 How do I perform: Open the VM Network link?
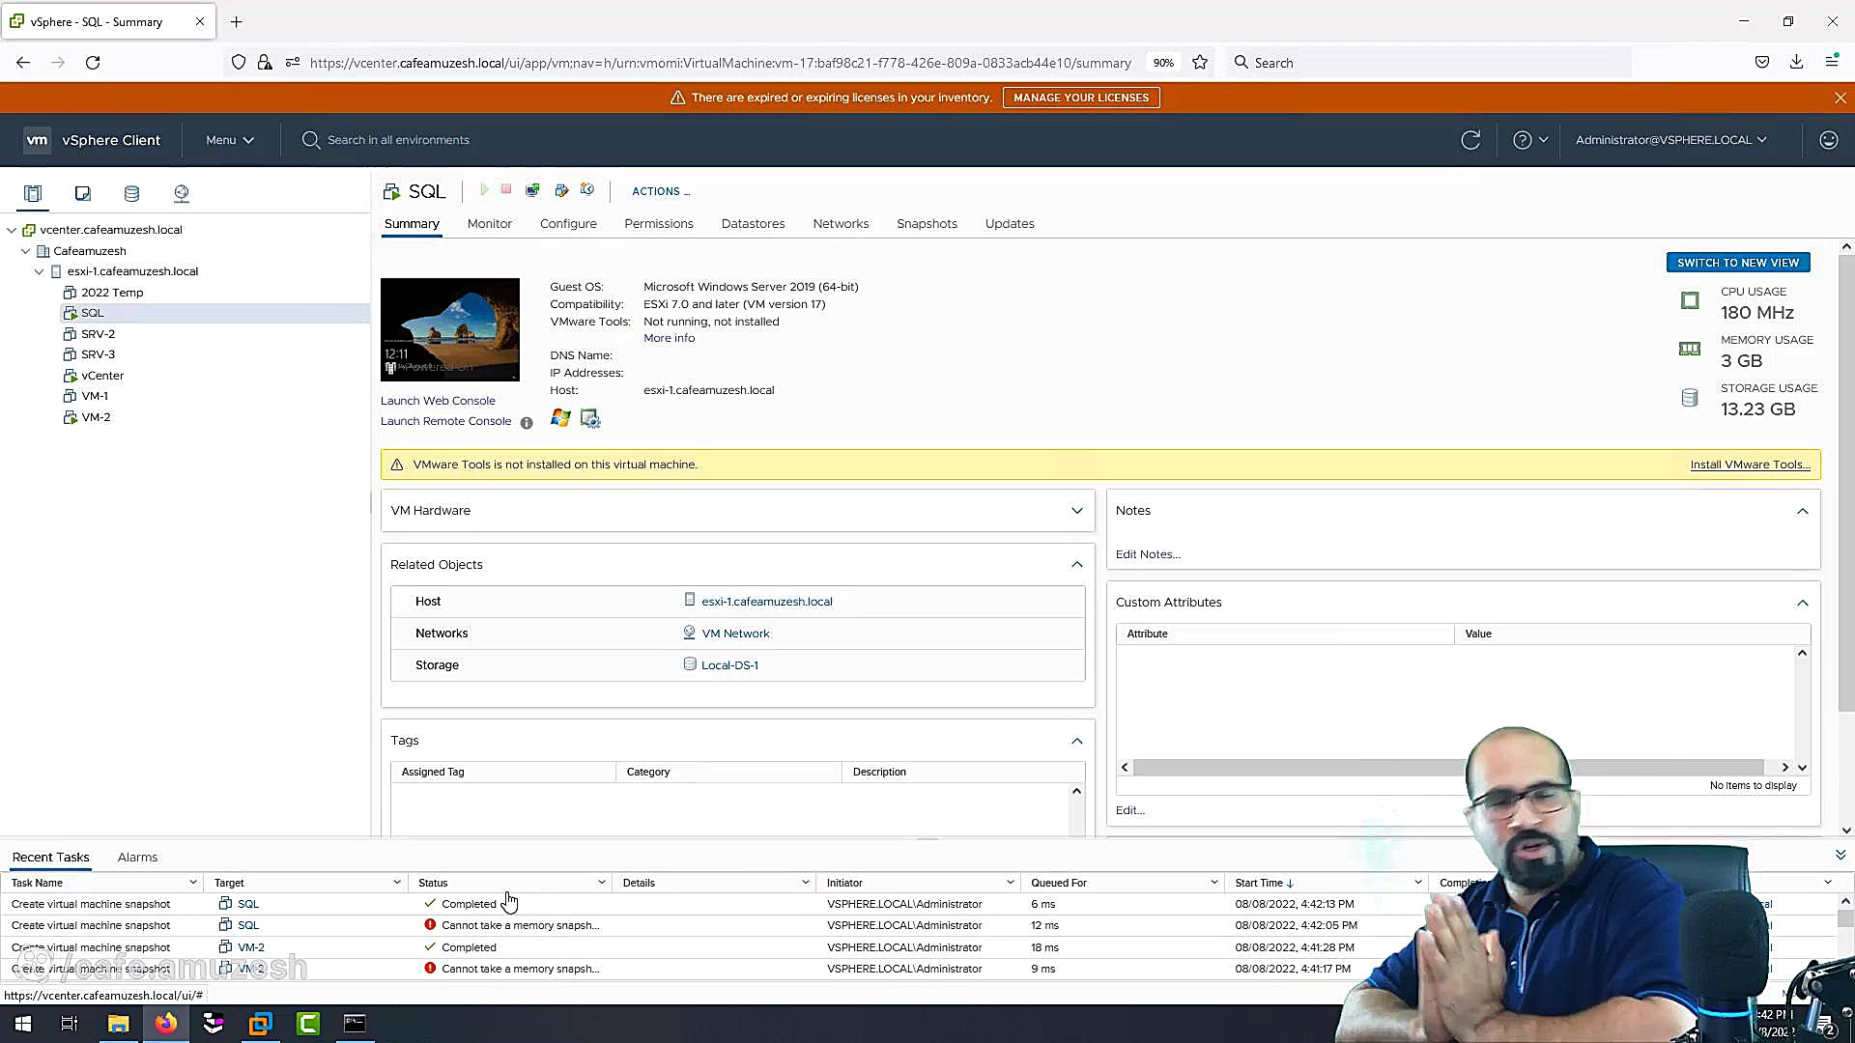tap(735, 634)
